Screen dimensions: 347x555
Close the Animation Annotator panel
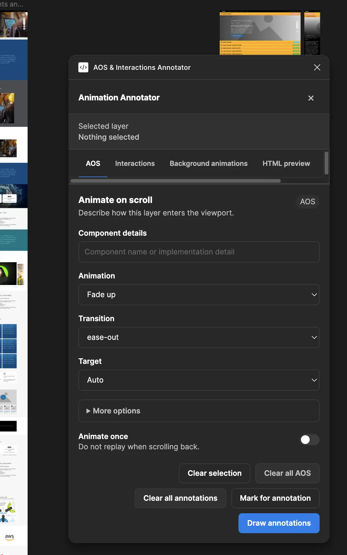click(311, 98)
